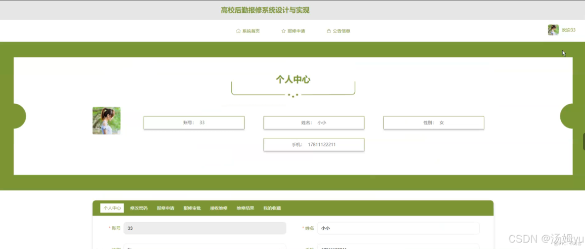Click the star icon beside 报修申请
The image size is (585, 249).
[x=284, y=31]
